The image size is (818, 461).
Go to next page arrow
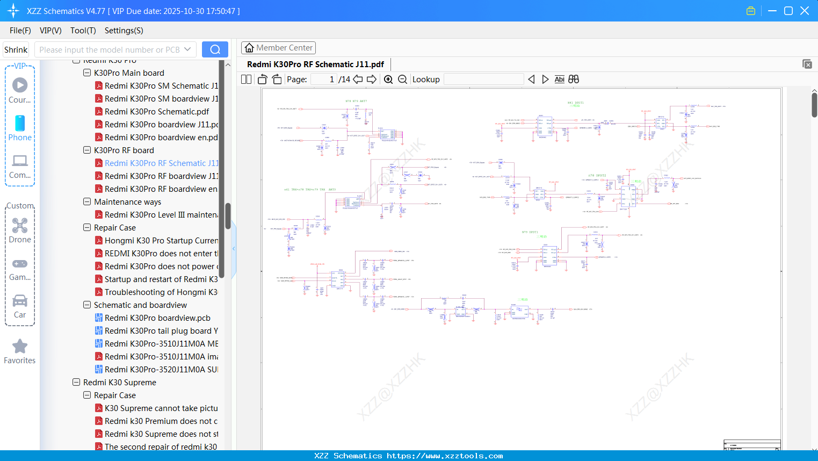click(372, 80)
